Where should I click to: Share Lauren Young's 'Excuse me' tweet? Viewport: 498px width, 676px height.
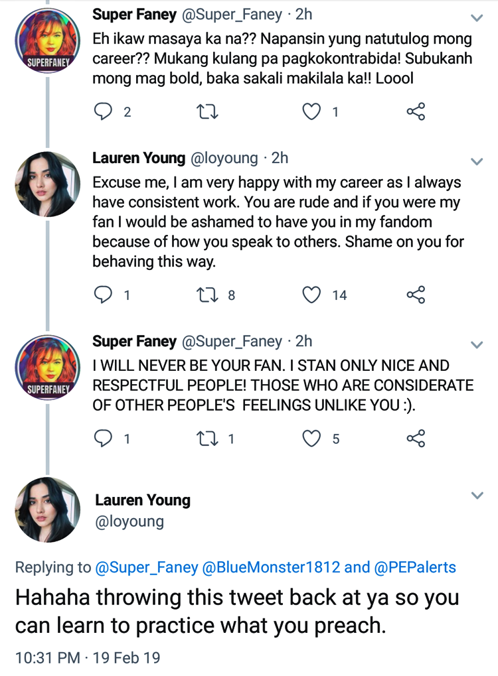pos(416,295)
